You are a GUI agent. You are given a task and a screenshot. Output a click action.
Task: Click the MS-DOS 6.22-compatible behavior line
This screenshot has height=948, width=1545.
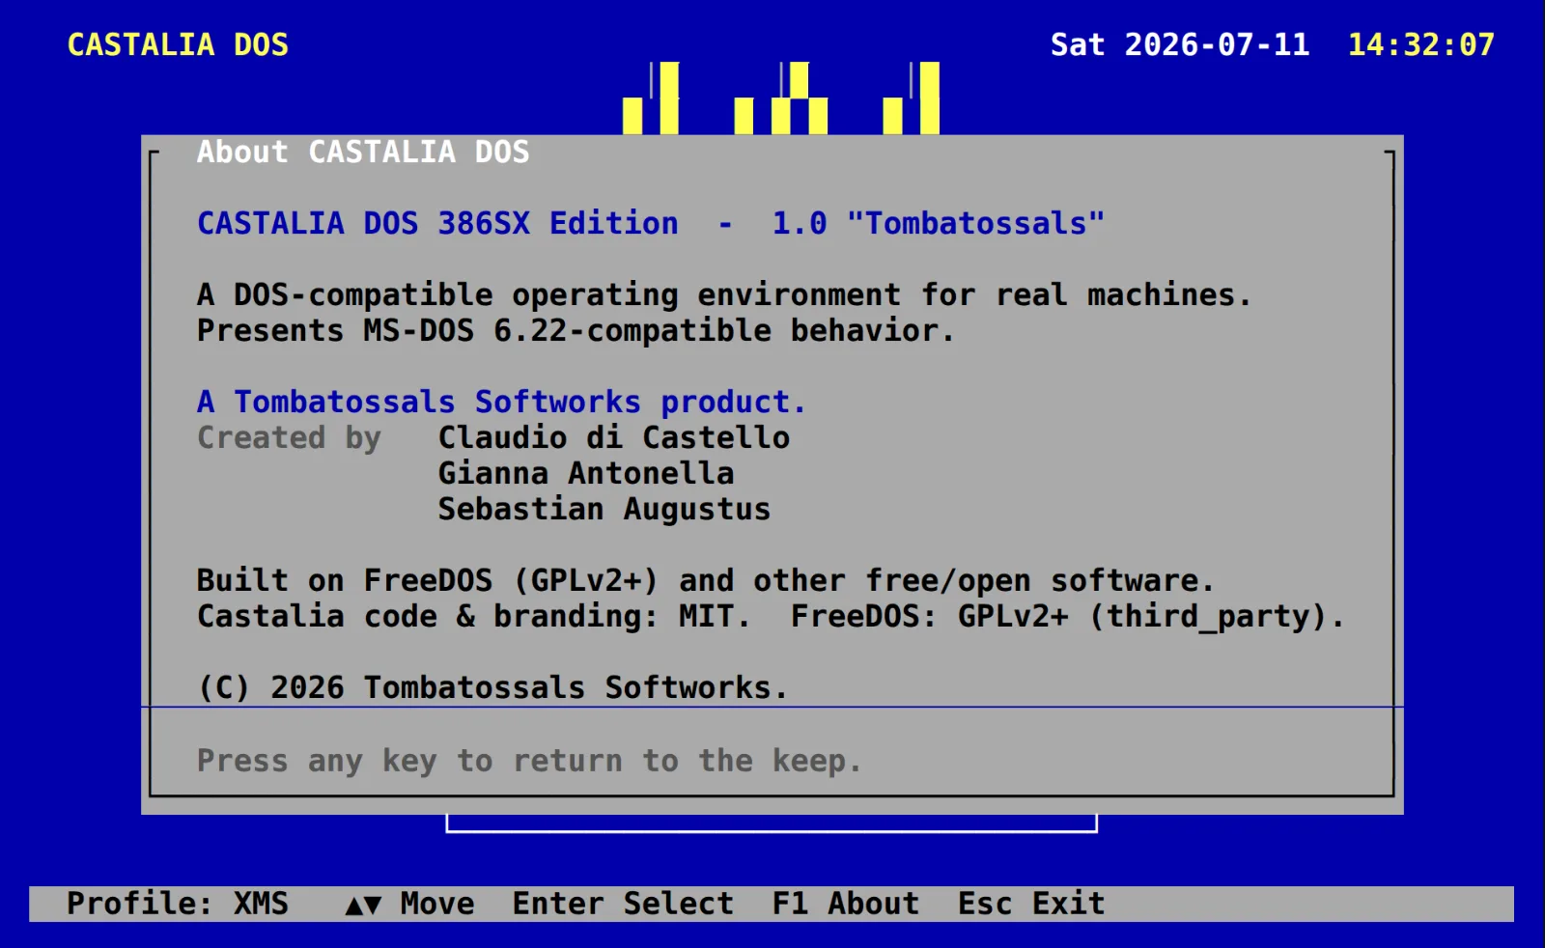[576, 331]
